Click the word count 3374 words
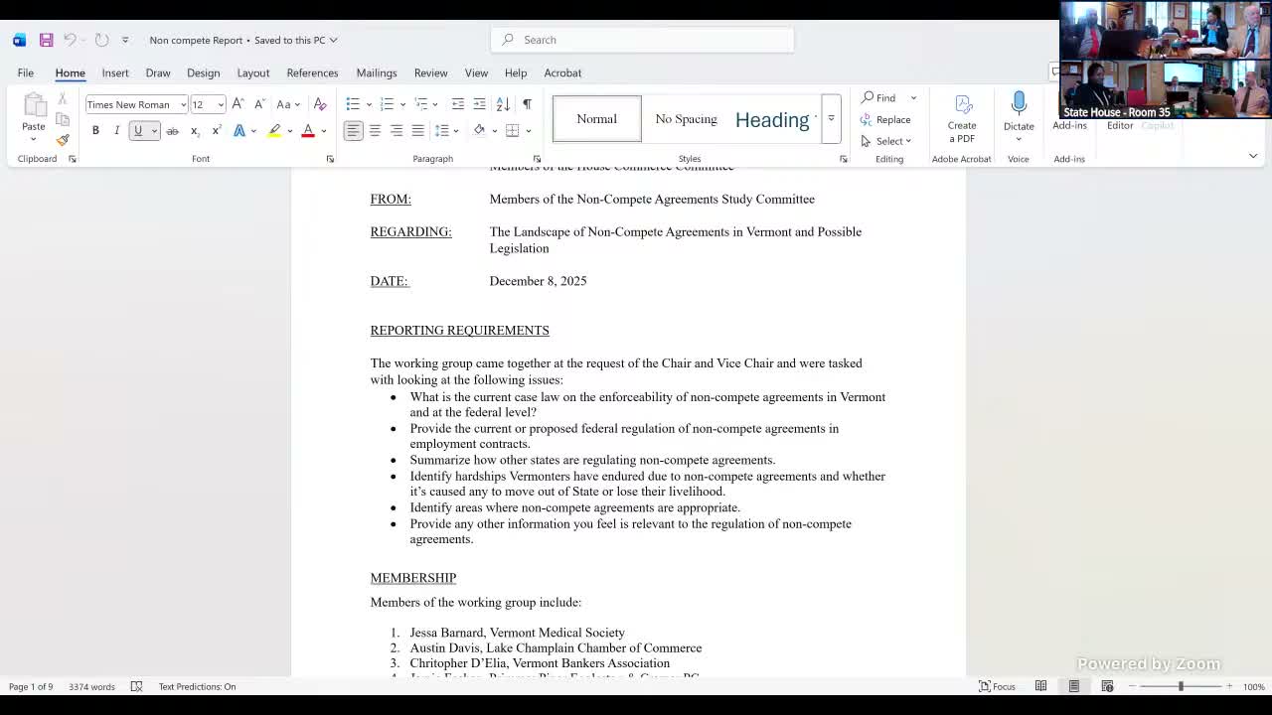 [x=91, y=686]
